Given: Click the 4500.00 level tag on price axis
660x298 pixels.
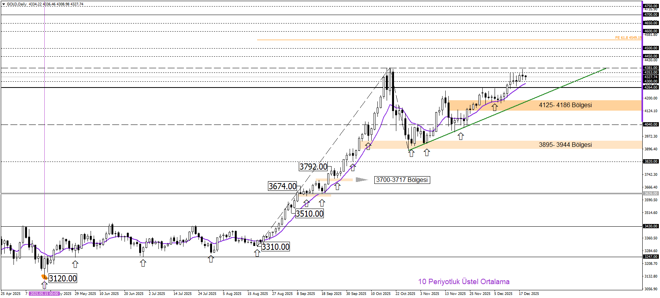Looking at the screenshot, I should click(651, 48).
